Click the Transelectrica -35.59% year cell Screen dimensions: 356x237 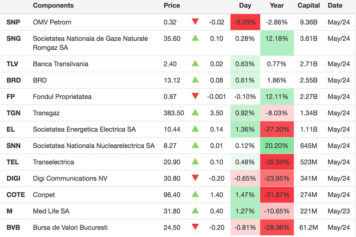pyautogui.click(x=276, y=162)
